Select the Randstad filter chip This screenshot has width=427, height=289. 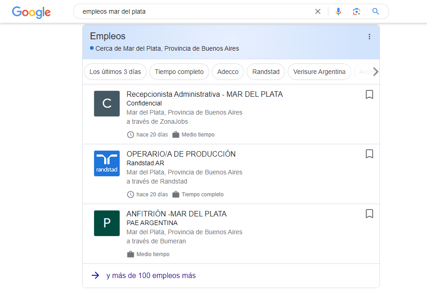coord(266,72)
